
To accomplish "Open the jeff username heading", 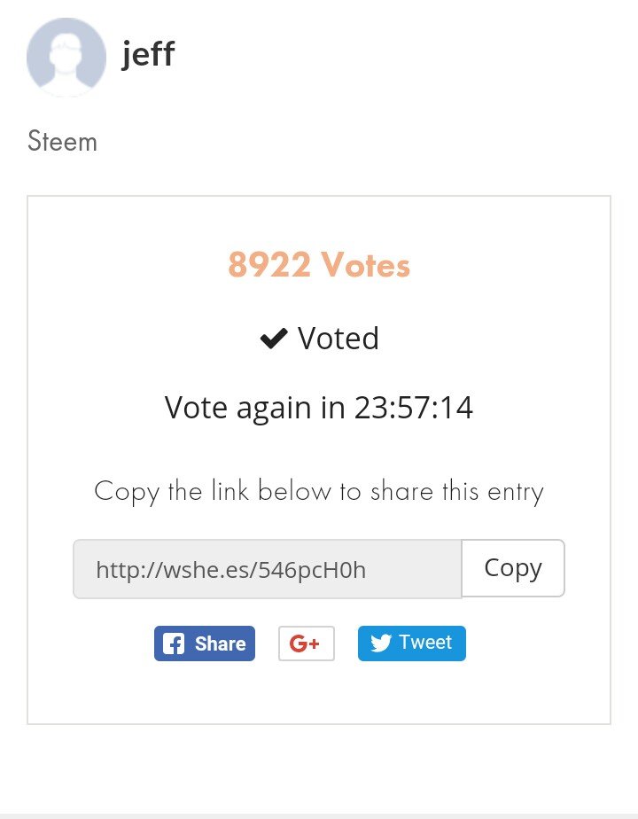I will 148,54.
